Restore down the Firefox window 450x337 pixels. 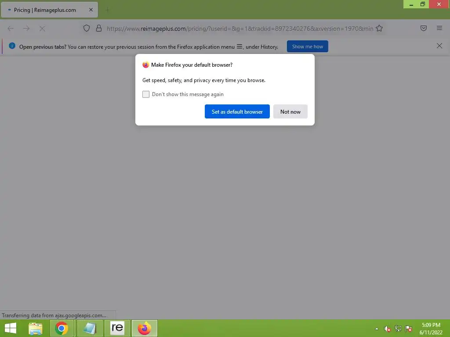[x=423, y=4]
